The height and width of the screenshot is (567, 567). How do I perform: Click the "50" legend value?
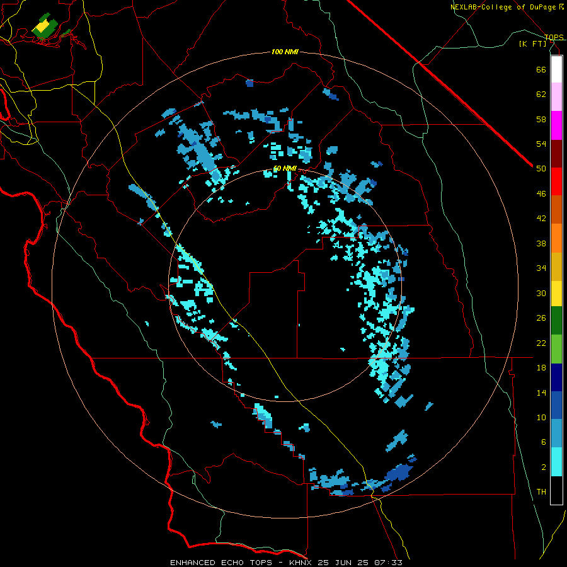tap(541, 169)
